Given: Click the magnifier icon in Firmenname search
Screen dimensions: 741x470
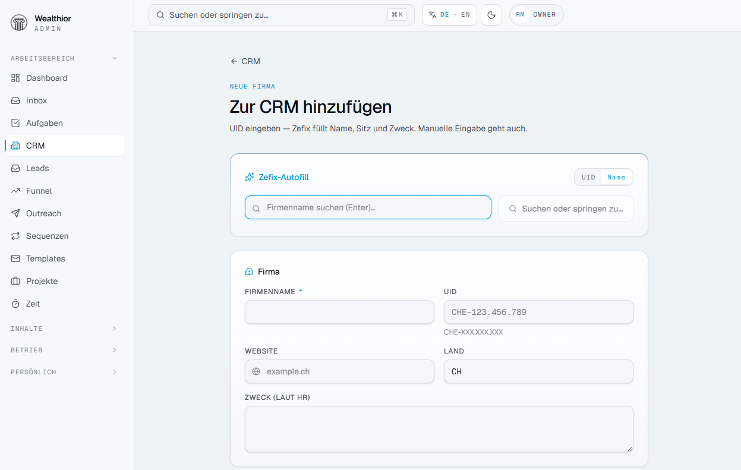Looking at the screenshot, I should coord(256,208).
